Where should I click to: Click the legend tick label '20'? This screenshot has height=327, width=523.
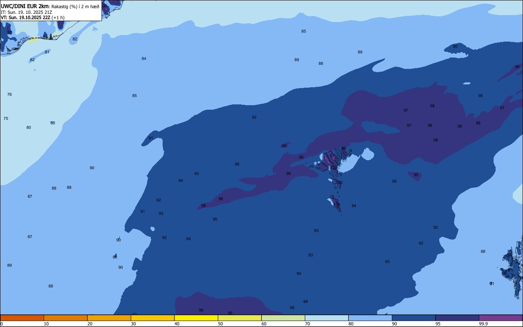point(90,324)
